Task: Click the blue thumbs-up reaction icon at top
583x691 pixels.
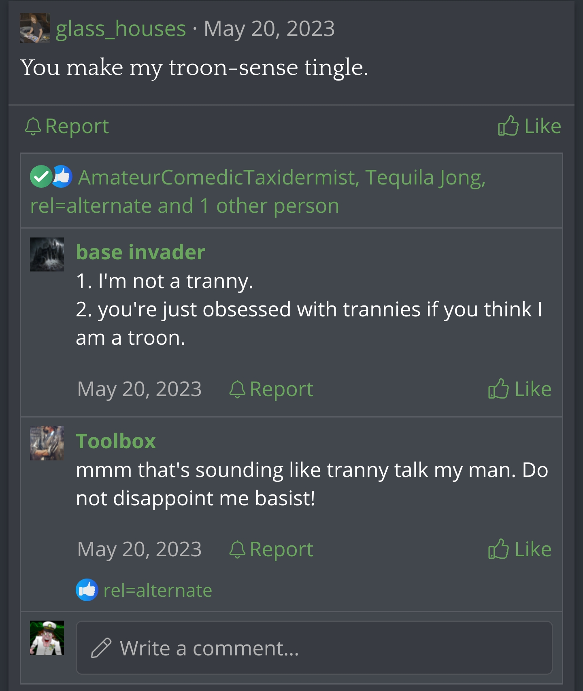Action: click(x=62, y=177)
